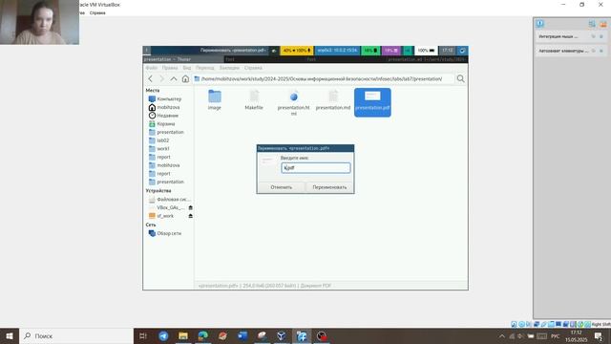Switch the РУС input language

[x=556, y=336]
